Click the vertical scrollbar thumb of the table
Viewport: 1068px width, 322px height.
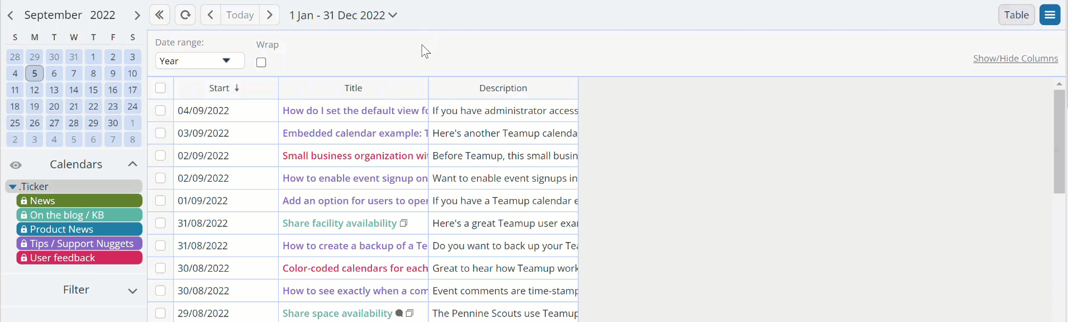[x=1059, y=141]
